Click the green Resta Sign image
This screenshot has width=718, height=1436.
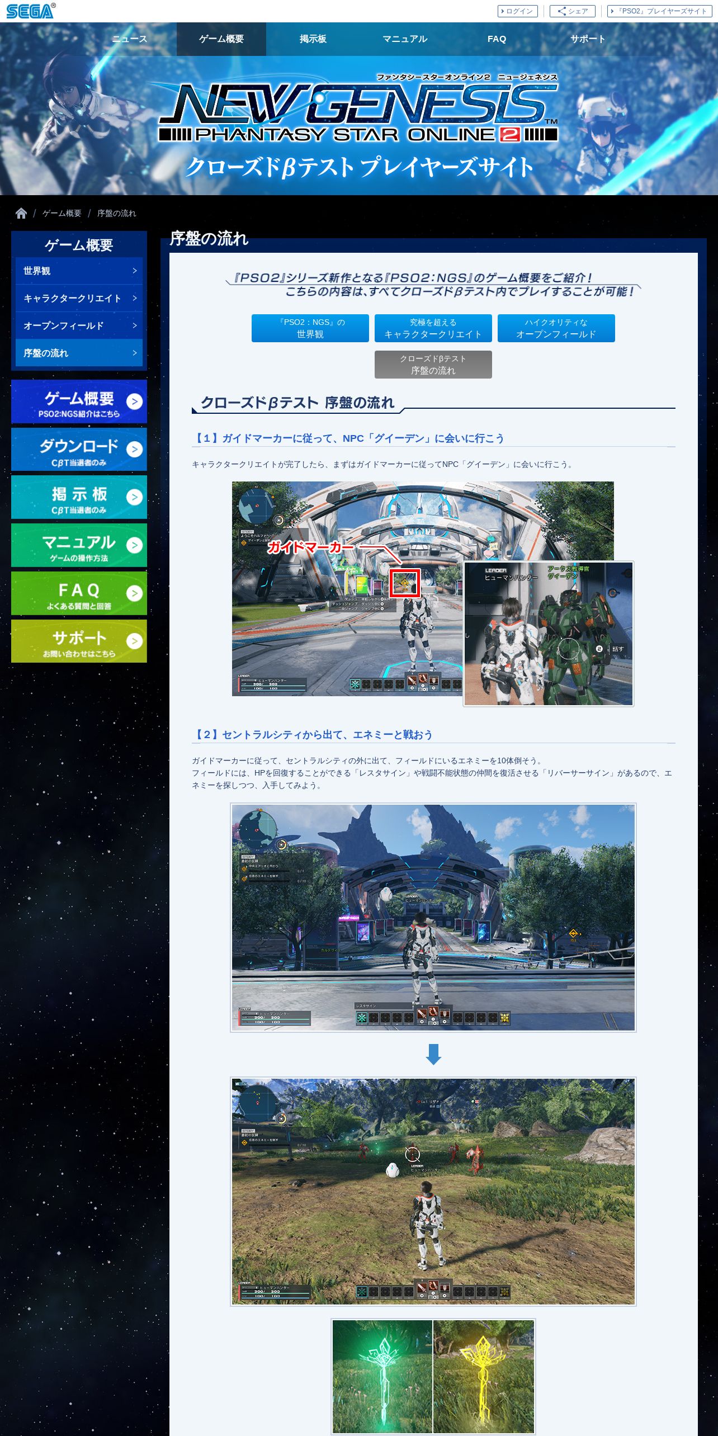click(382, 1377)
